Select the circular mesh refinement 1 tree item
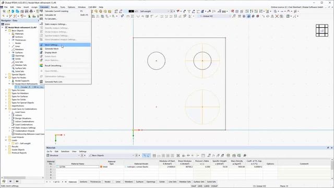The image size is (334, 188). [x=30, y=87]
